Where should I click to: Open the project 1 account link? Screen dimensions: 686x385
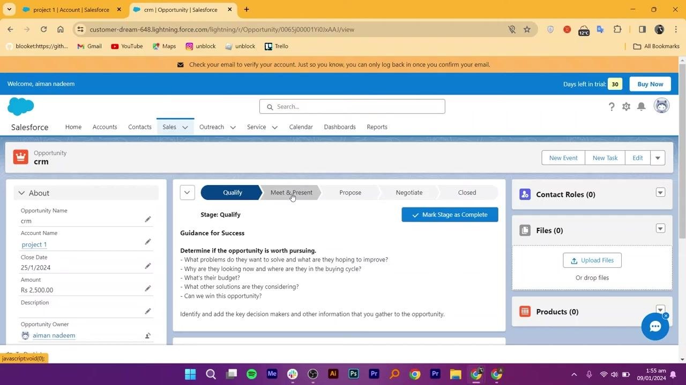point(34,244)
